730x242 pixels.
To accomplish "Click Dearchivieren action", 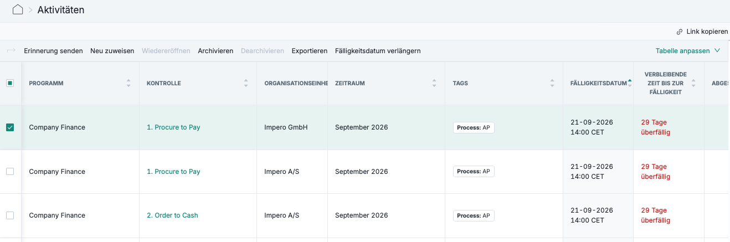I will click(263, 51).
